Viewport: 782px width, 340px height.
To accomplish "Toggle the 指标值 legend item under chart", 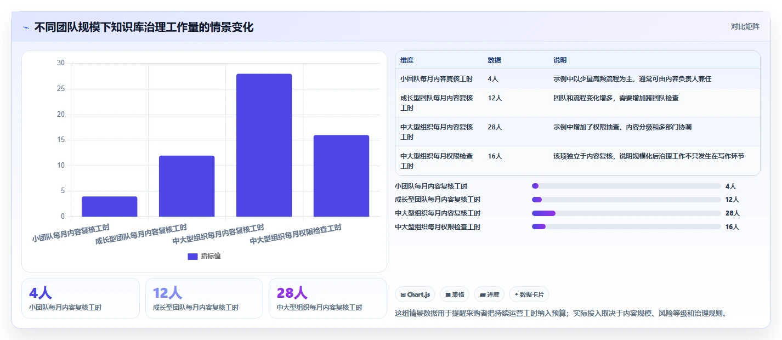I will pos(204,256).
